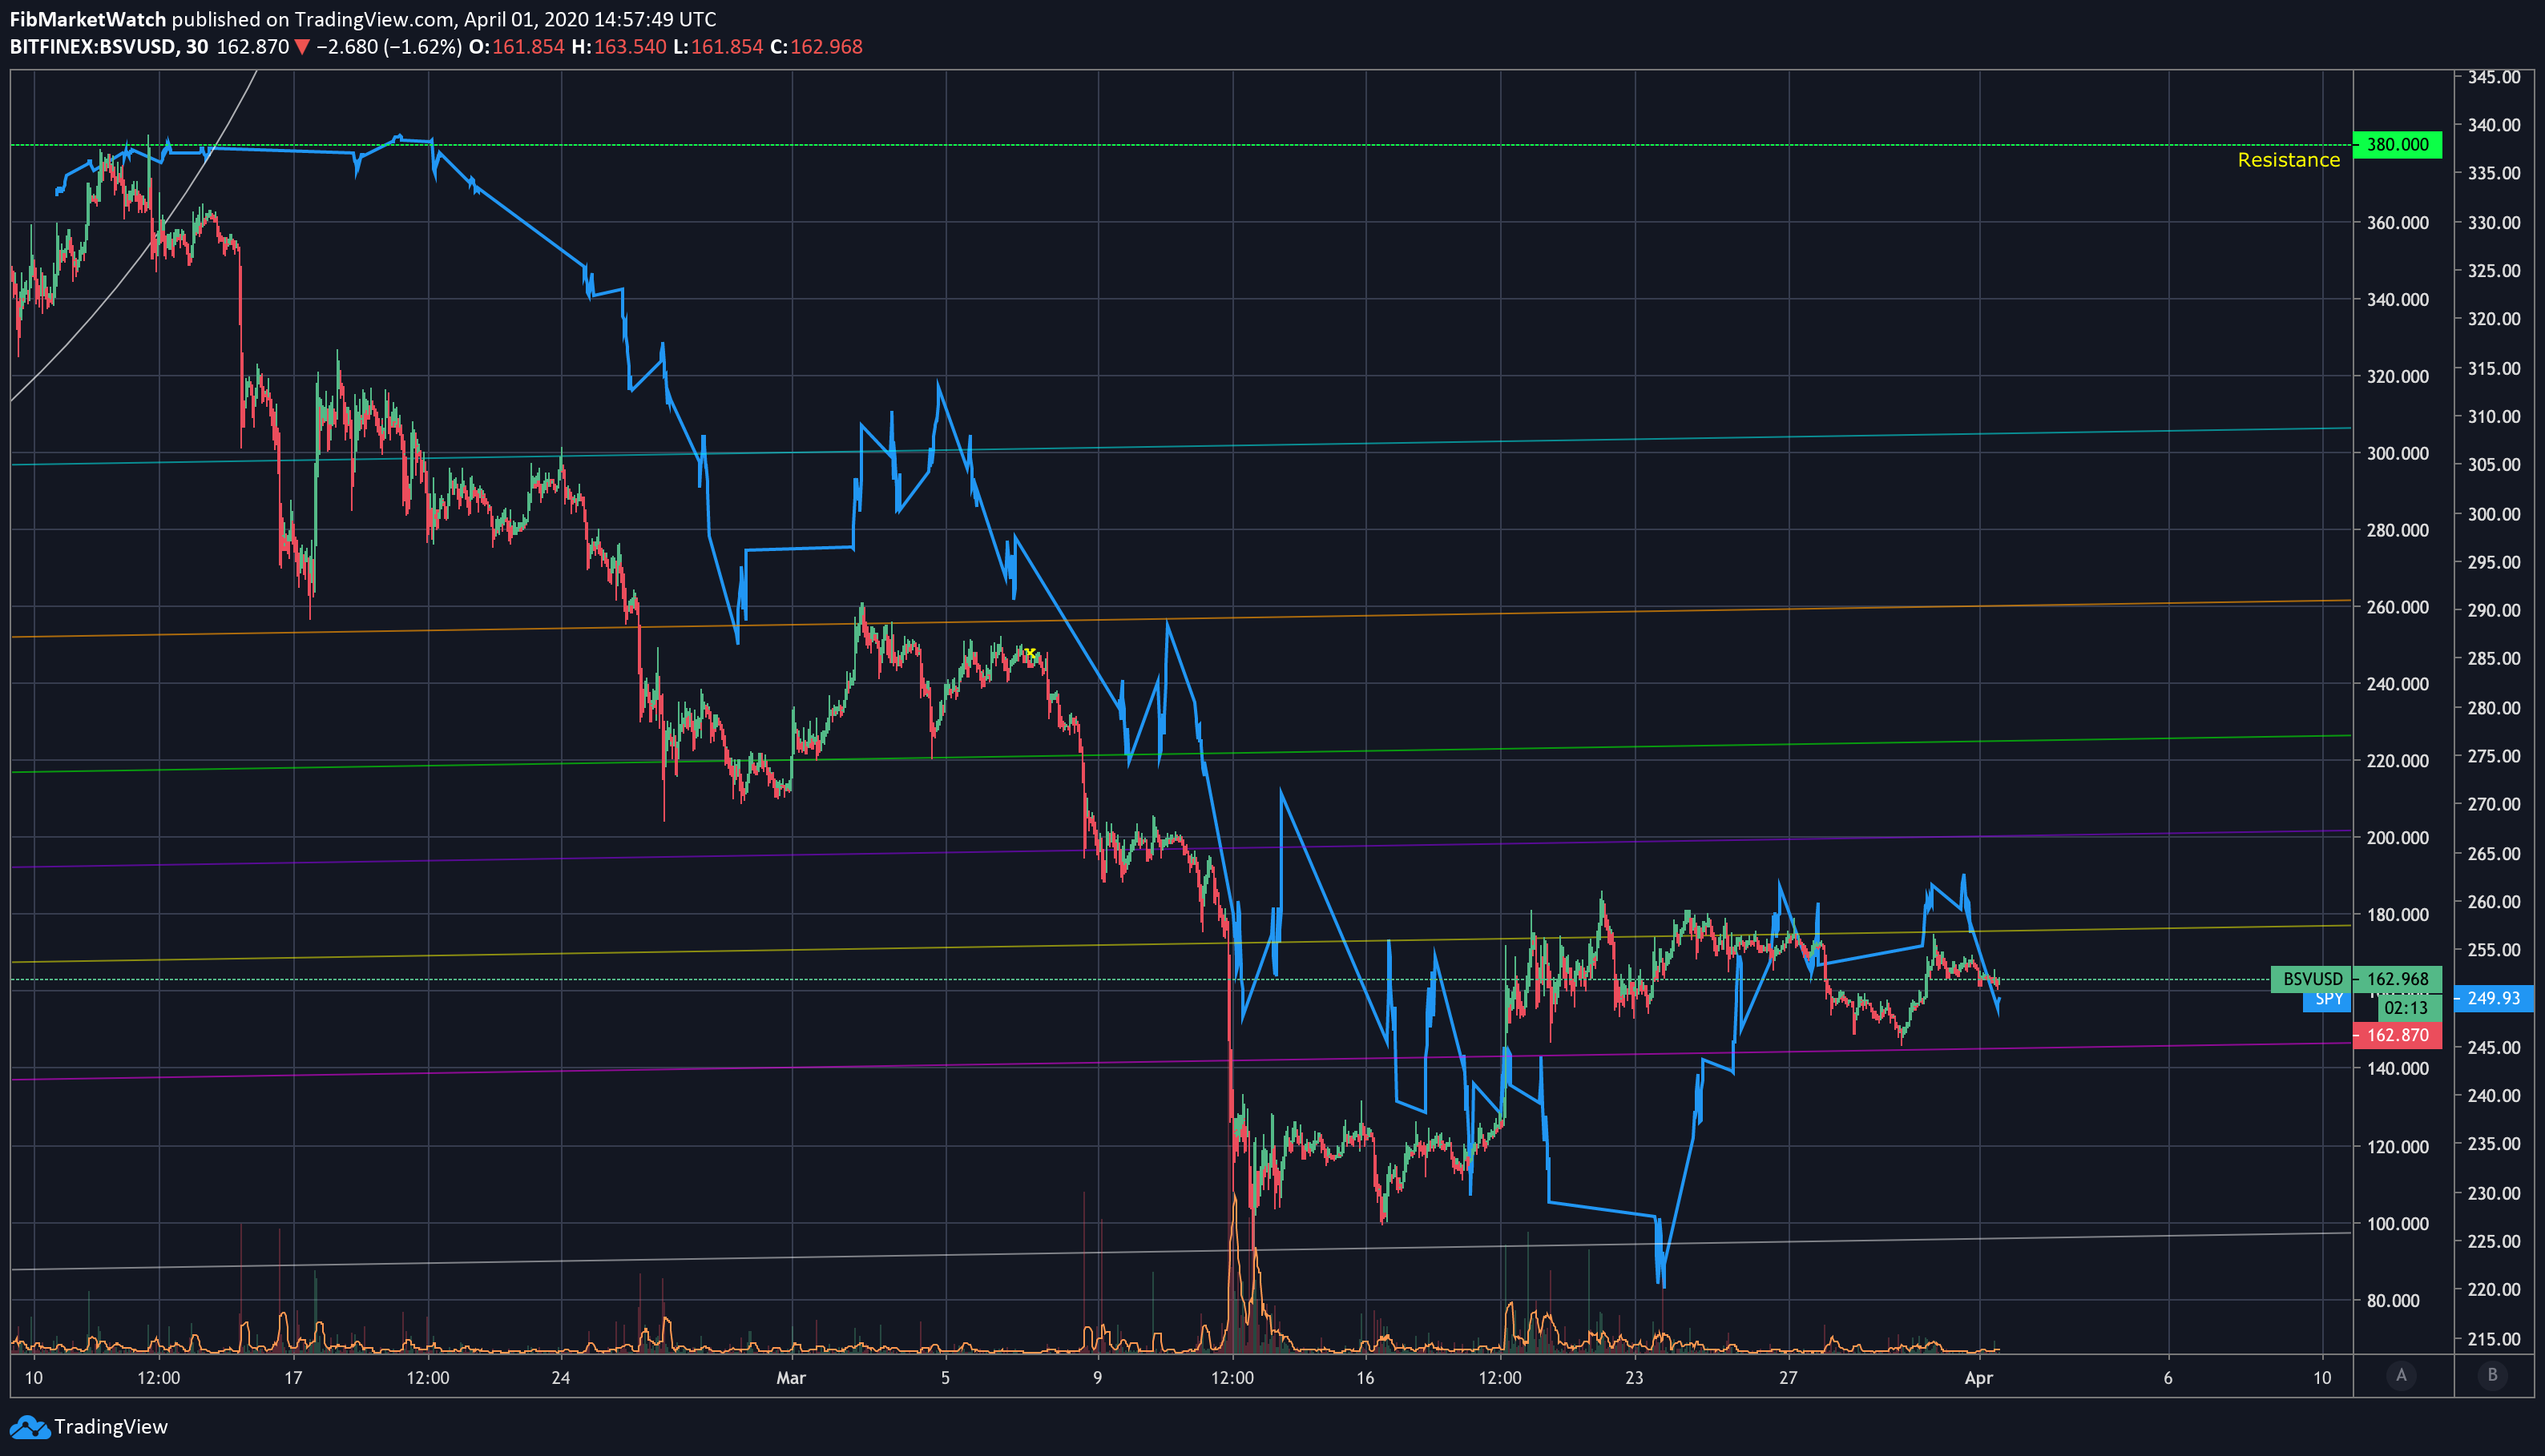Select the yellow Resistance text label
2545x1456 pixels.
click(2288, 160)
